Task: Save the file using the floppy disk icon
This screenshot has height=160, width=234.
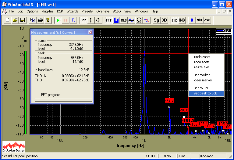Action: click(22, 20)
